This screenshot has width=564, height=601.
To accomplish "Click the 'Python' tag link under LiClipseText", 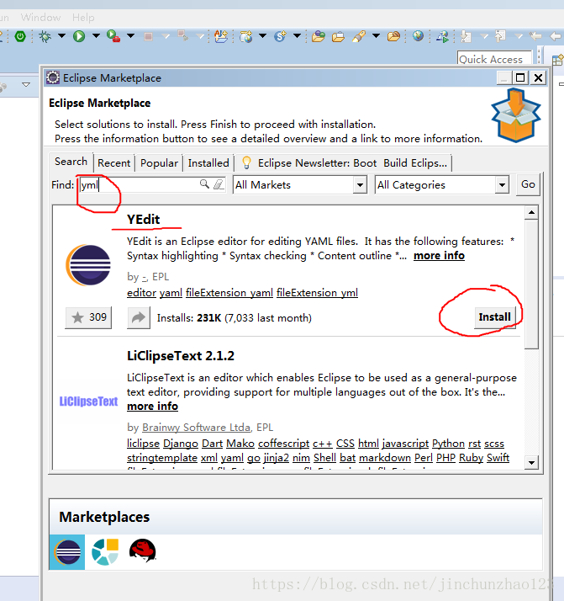I will click(448, 444).
